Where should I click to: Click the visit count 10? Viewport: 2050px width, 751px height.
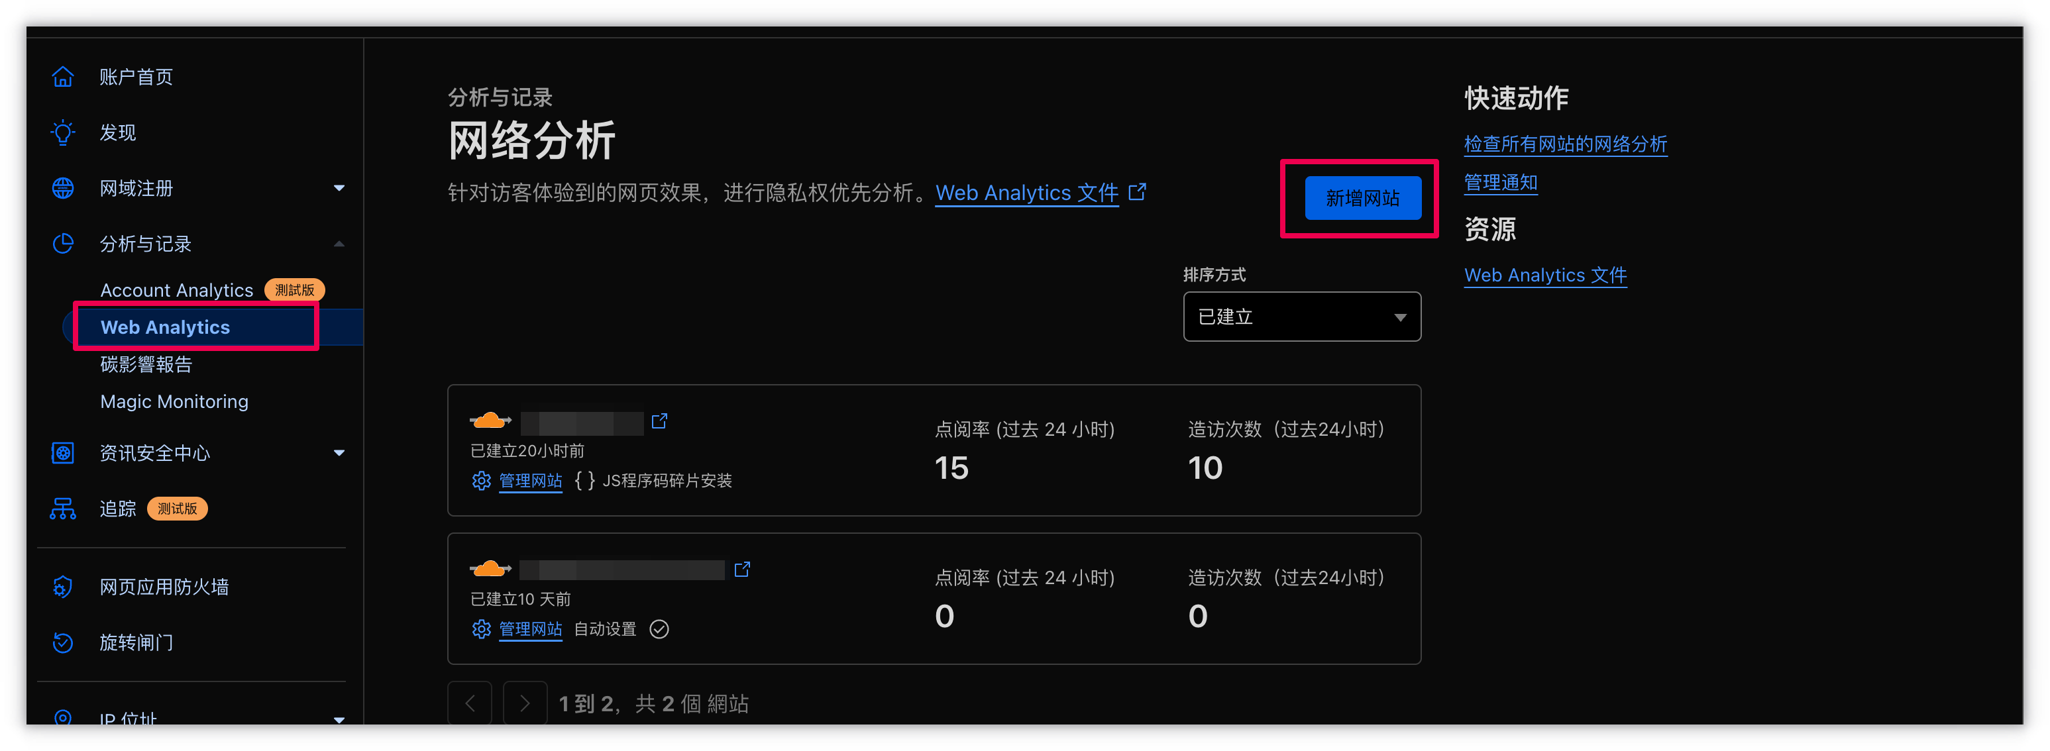pyautogui.click(x=1205, y=468)
